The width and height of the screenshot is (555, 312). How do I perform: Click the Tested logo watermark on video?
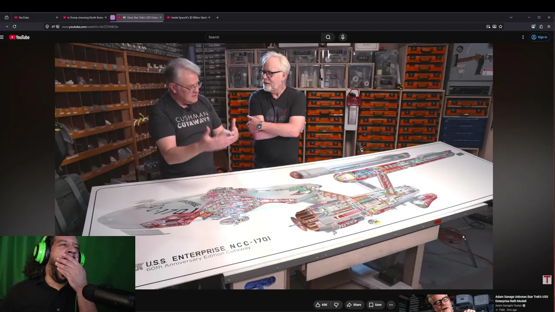click(x=547, y=279)
